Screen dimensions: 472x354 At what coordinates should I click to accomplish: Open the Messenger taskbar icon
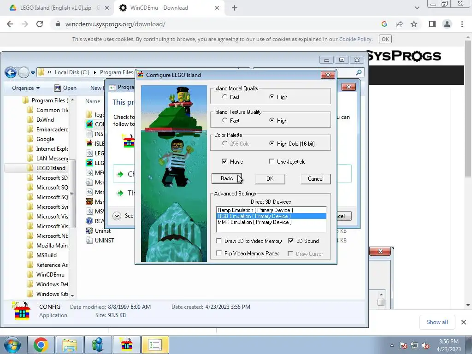pos(98,345)
